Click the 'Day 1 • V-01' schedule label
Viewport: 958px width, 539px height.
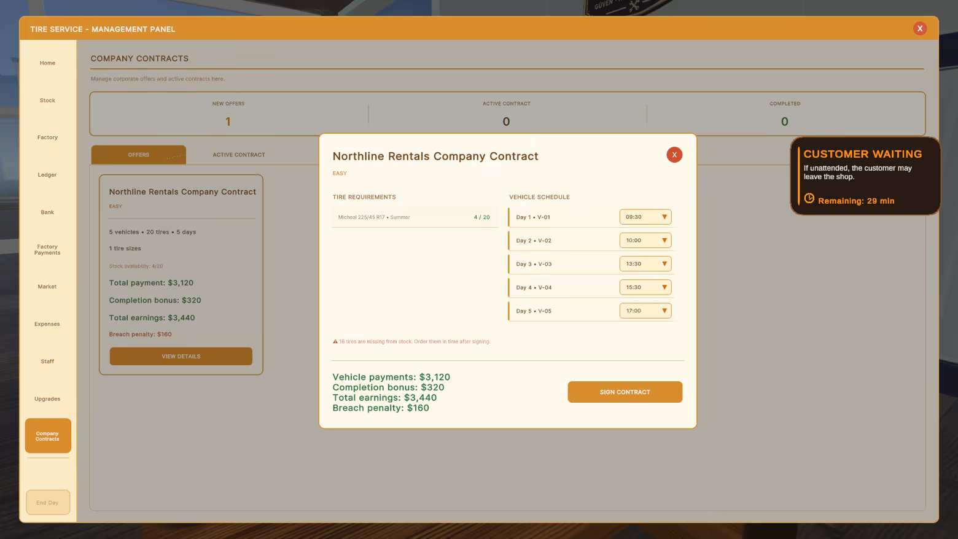point(533,217)
